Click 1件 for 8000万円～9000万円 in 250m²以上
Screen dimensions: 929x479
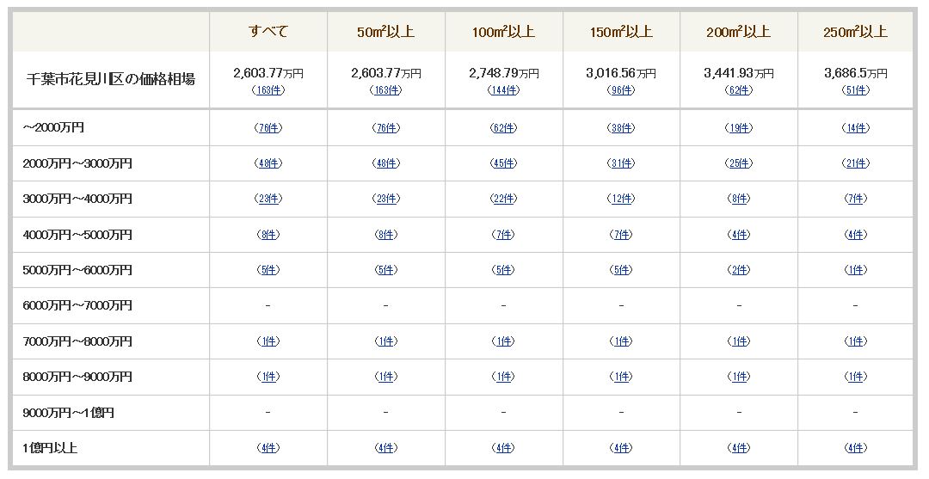click(x=856, y=377)
